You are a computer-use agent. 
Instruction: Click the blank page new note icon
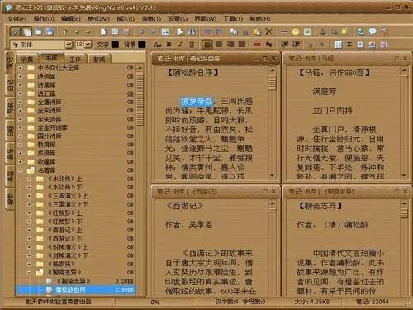tap(103, 31)
